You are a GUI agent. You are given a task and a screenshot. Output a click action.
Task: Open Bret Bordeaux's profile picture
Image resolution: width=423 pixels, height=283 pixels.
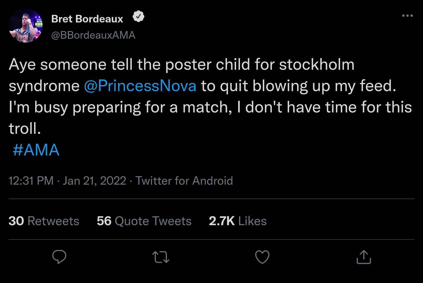click(x=26, y=26)
